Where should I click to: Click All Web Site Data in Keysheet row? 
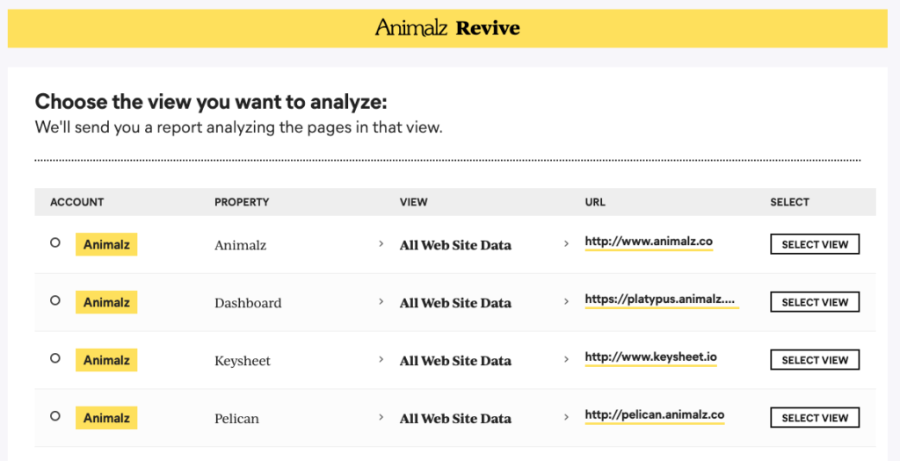pyautogui.click(x=455, y=361)
